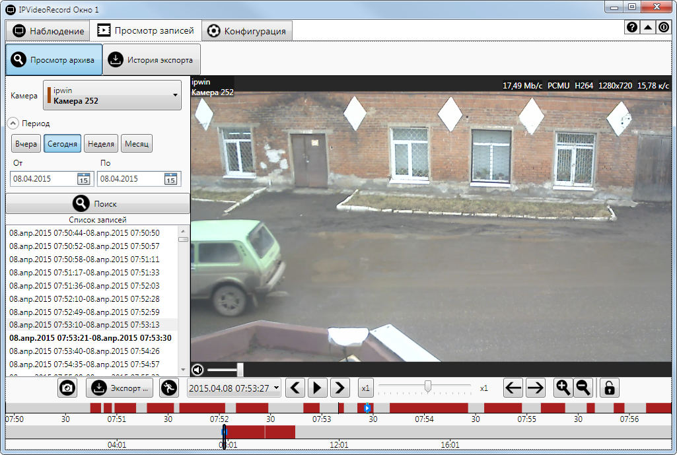The image size is (677, 455).
Task: Take a snapshot with the camera icon
Action: click(67, 388)
